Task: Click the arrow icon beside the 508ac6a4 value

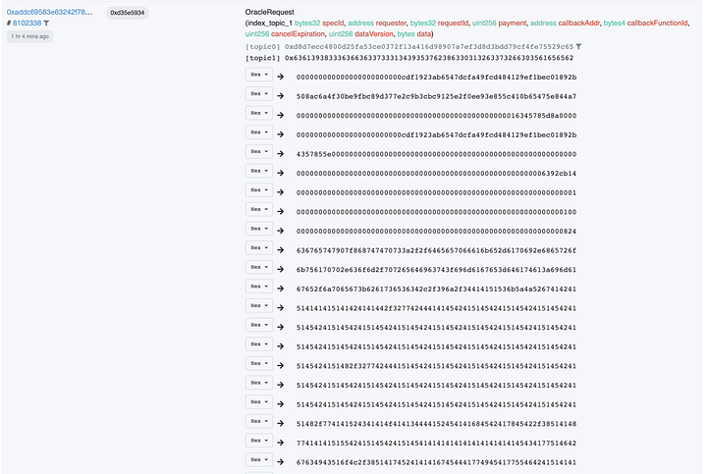Action: pos(281,95)
